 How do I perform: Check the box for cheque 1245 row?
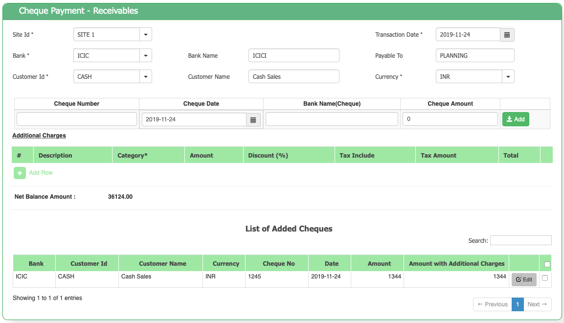point(545,278)
